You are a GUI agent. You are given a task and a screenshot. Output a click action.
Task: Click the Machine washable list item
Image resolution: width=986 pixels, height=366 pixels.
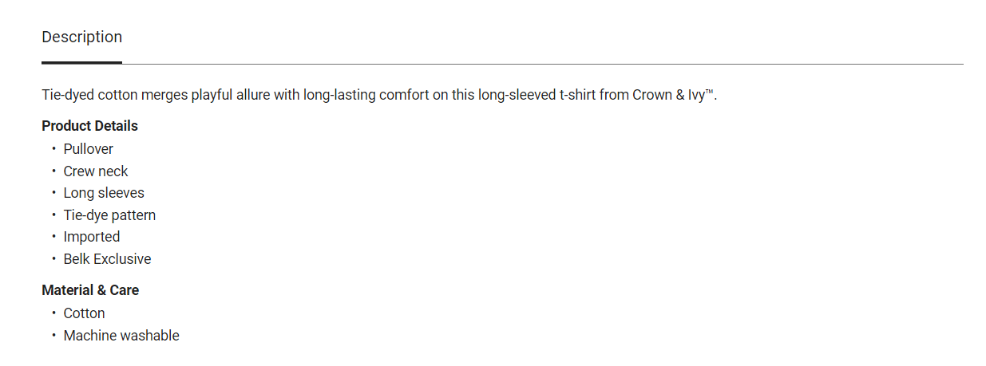tap(121, 336)
